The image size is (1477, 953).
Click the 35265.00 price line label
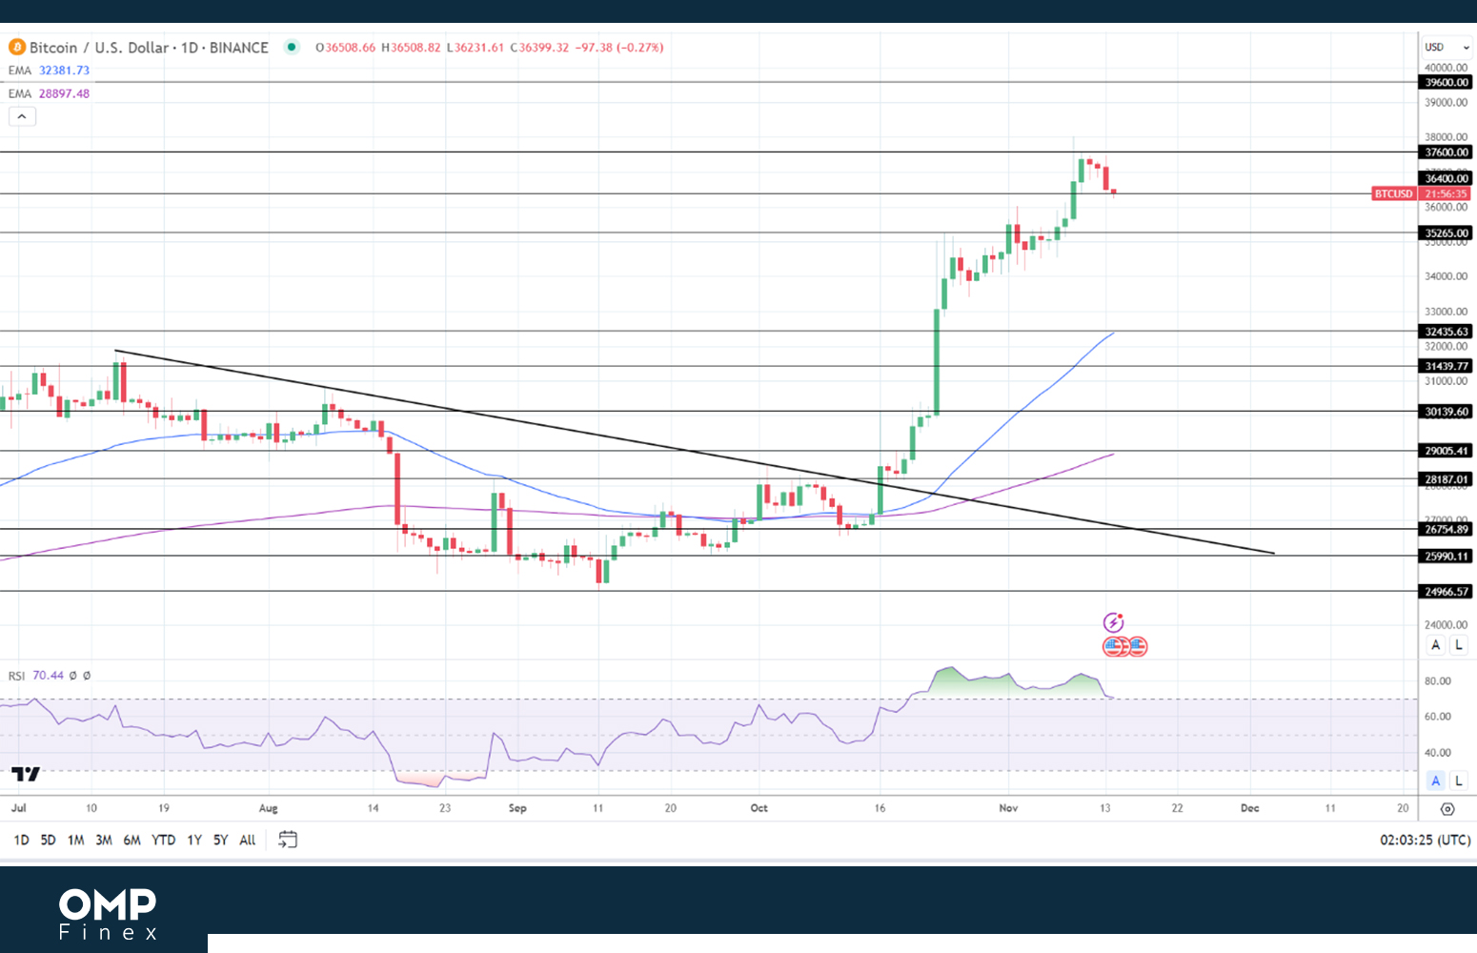point(1446,233)
